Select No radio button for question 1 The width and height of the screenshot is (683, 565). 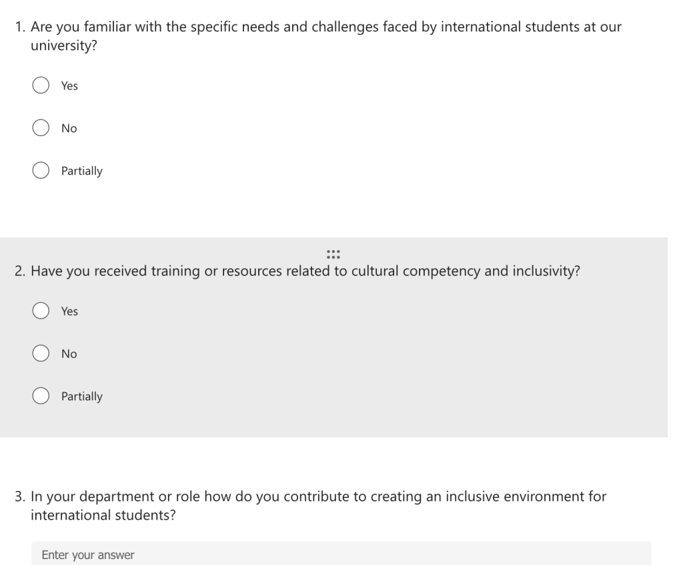pos(41,127)
